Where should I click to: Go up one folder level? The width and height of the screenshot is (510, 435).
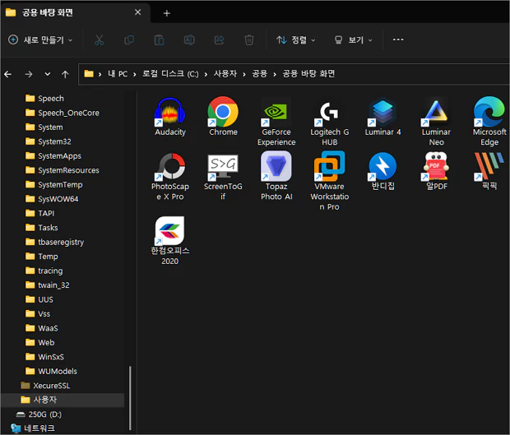pos(65,75)
